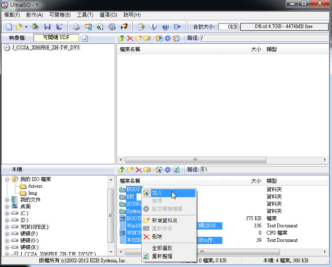Click the Open file folder icon
This screenshot has width=332, height=267.
[19, 27]
